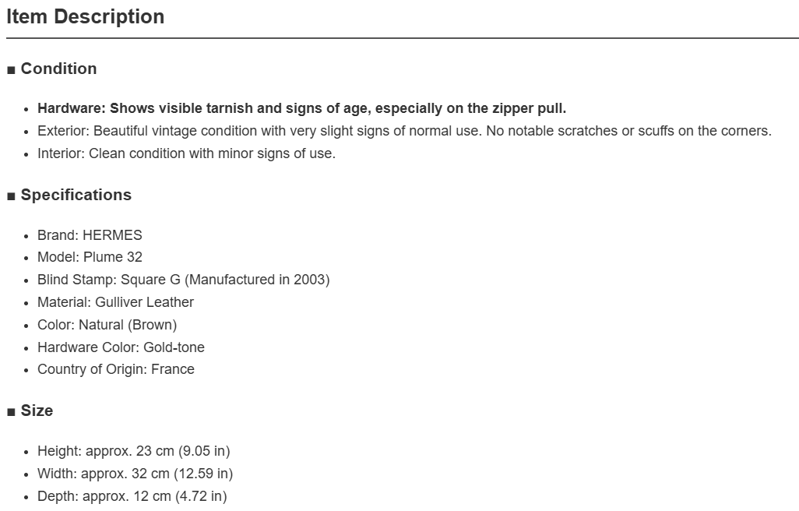Click the Depth approx. 12 cm line
The height and width of the screenshot is (511, 799).
132,495
